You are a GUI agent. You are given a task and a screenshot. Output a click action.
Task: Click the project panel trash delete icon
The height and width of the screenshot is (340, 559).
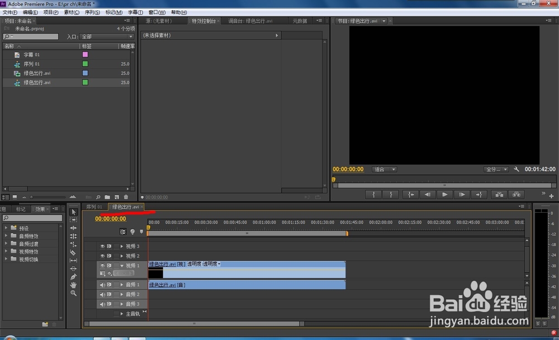126,197
